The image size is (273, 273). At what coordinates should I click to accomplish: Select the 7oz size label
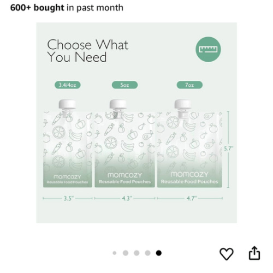(x=189, y=85)
